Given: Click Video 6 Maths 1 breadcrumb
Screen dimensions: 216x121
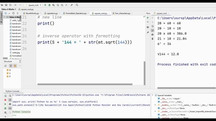Looking at the screenshot, I should 8,9.
